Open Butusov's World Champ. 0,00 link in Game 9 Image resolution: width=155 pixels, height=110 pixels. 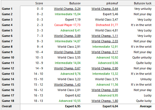coord(67,52)
